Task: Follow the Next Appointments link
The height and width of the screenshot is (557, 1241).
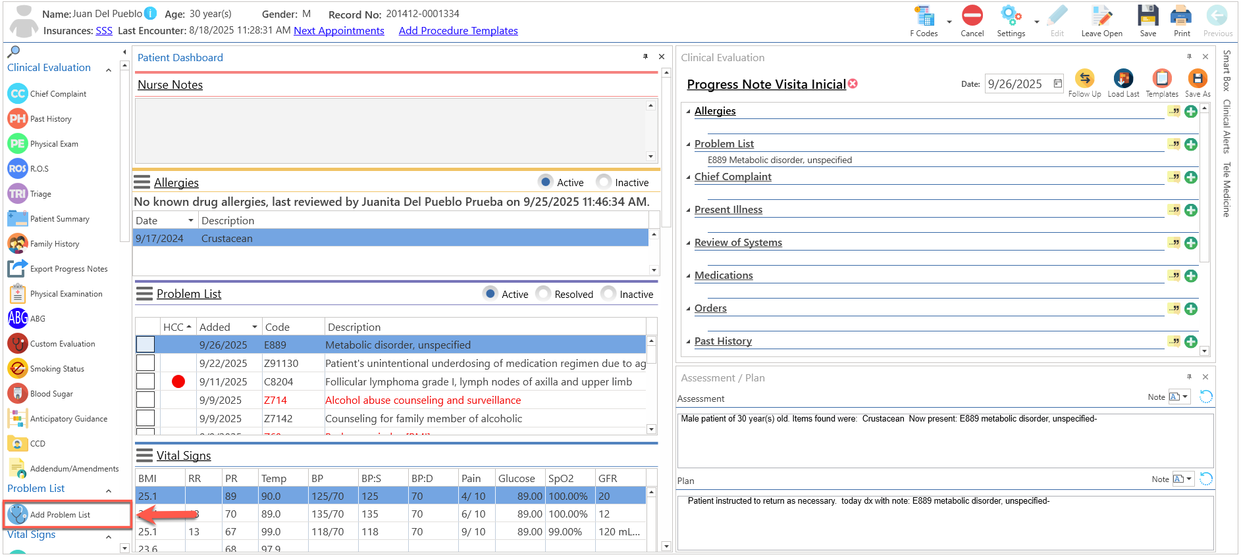Action: (x=339, y=31)
